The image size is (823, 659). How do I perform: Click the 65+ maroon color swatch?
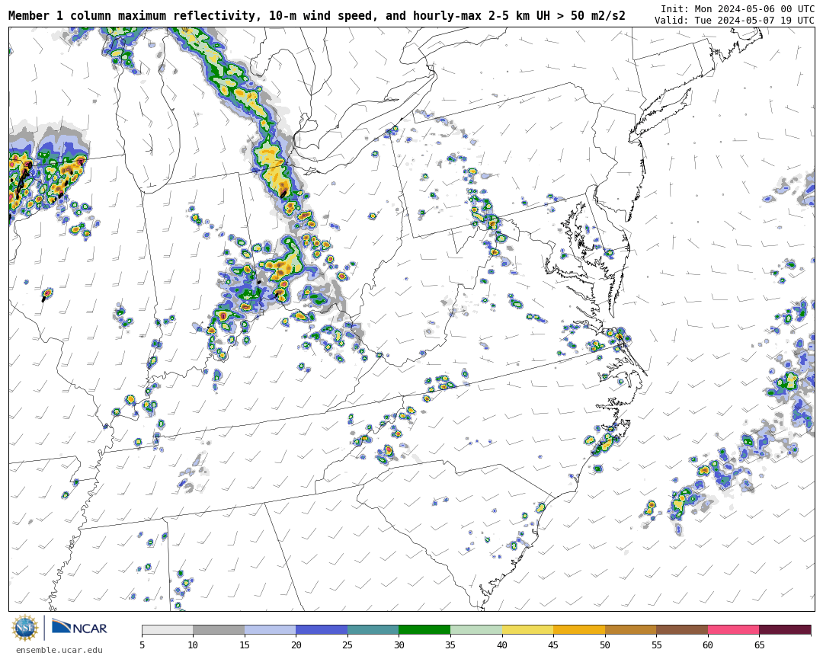click(785, 629)
